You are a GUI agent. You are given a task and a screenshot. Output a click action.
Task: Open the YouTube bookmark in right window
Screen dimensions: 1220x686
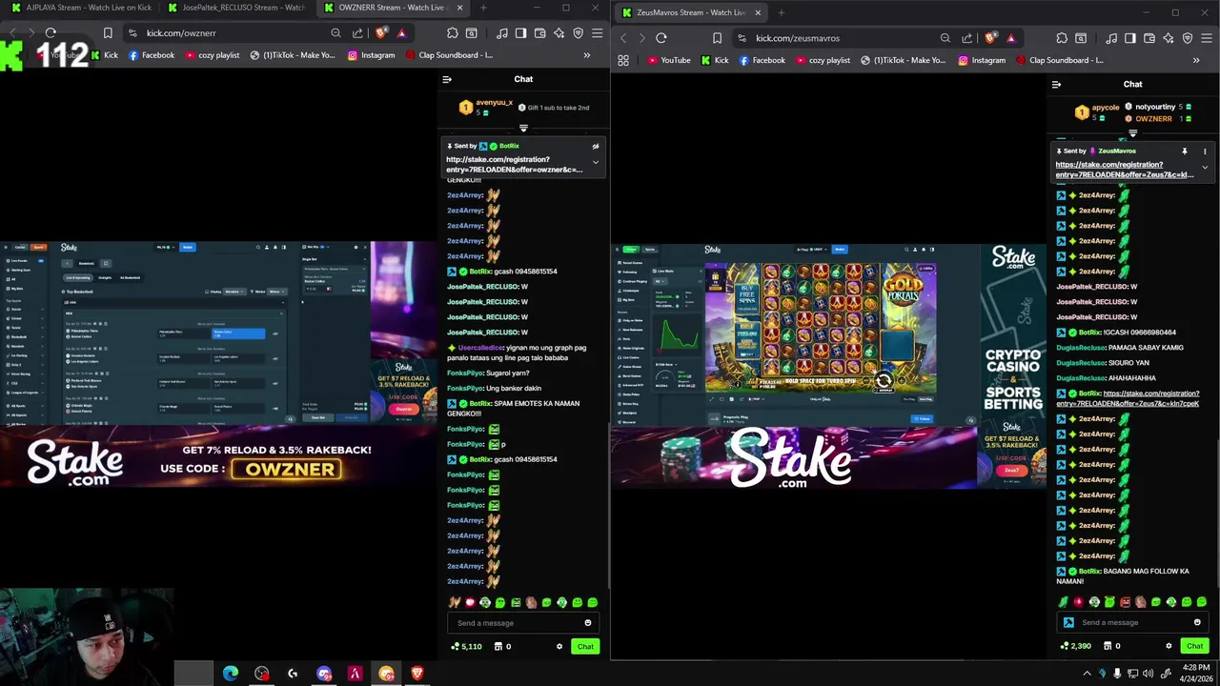[x=668, y=60]
